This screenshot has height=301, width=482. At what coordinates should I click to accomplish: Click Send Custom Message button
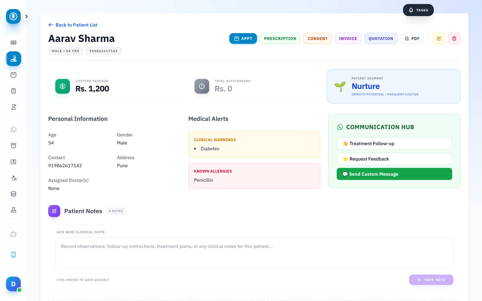click(394, 174)
